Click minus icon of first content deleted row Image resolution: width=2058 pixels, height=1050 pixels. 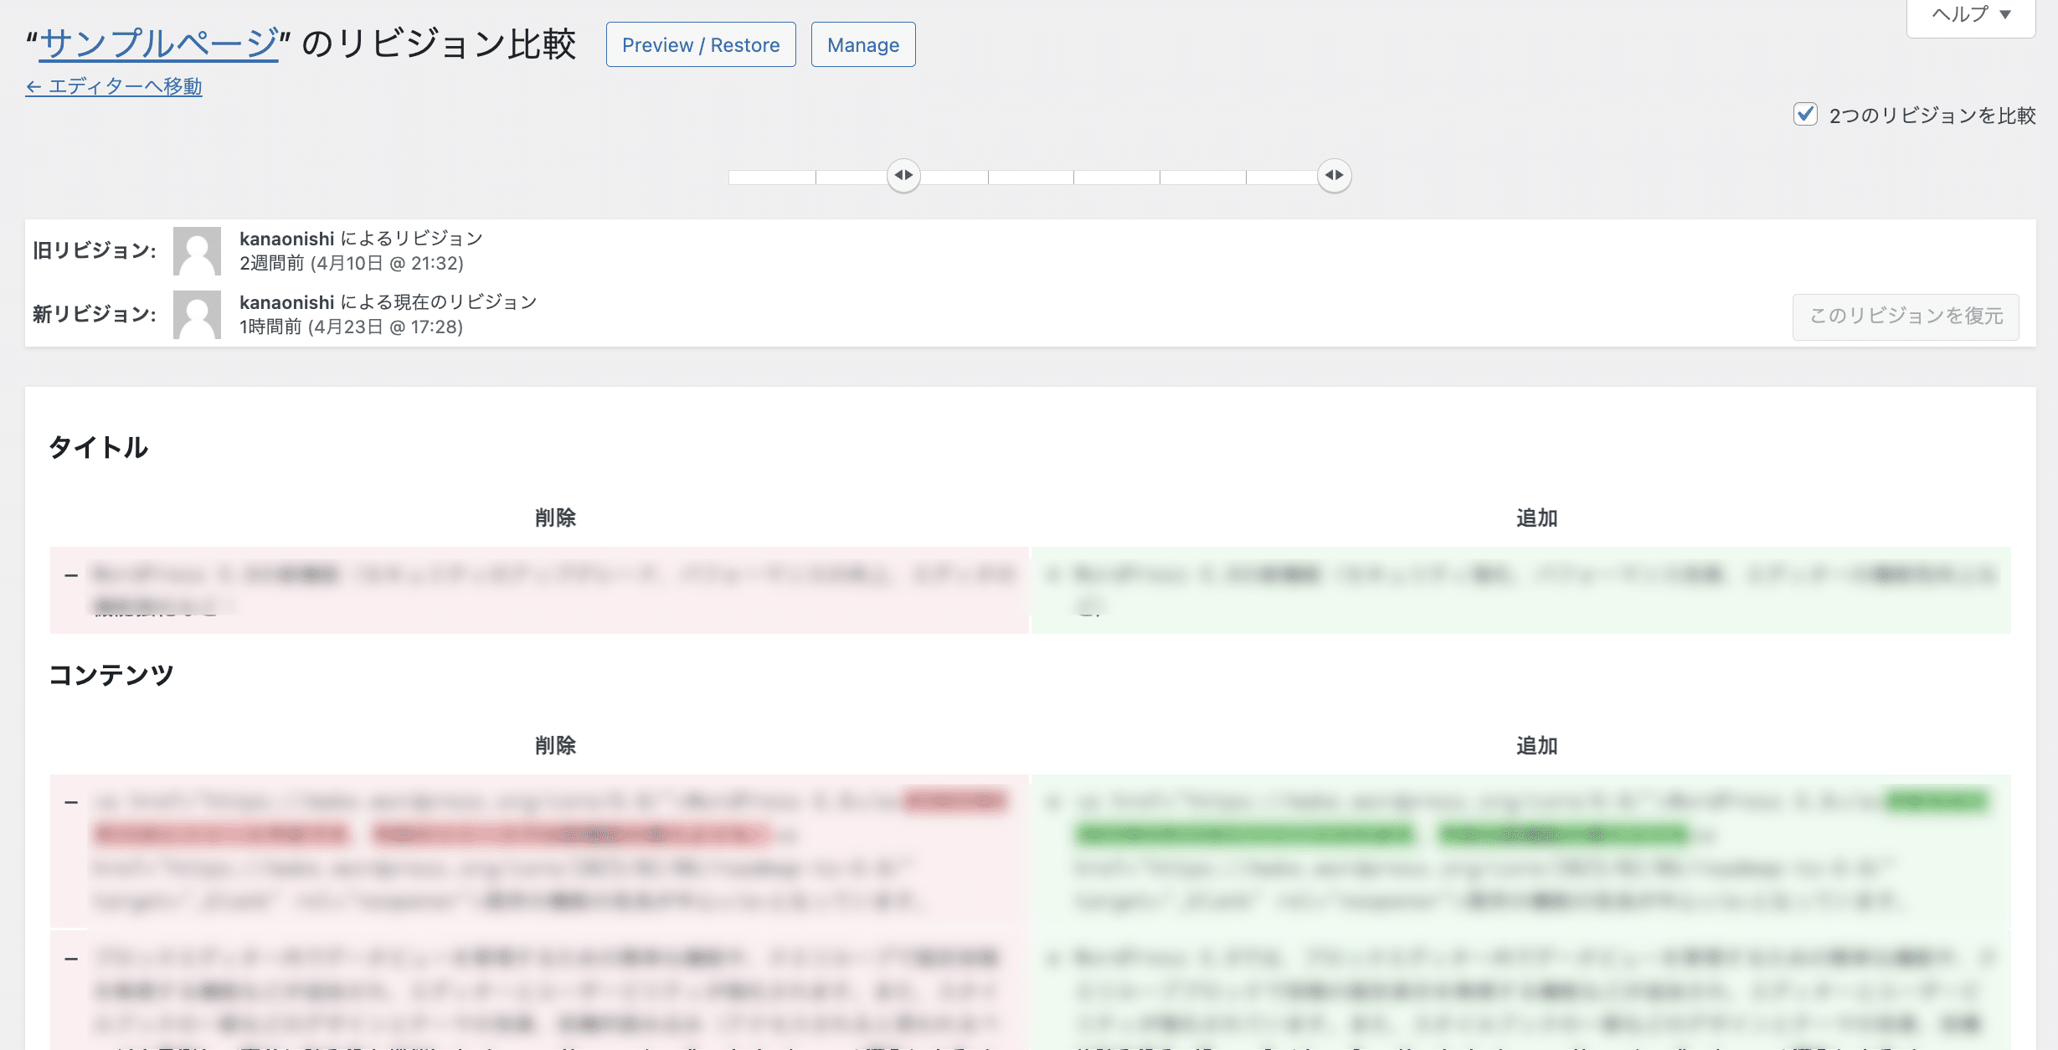[x=71, y=802]
